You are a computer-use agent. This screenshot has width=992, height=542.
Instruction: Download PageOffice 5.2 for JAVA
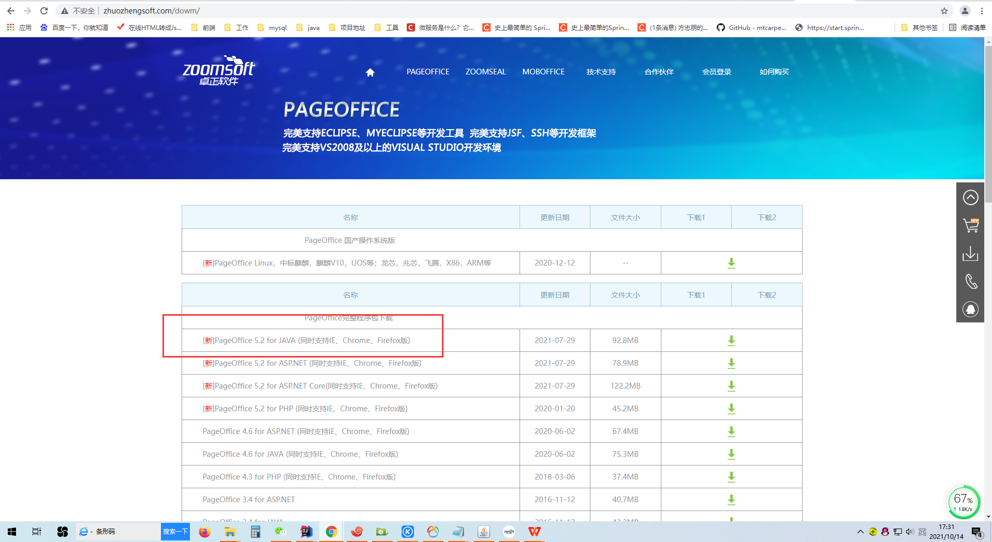click(x=731, y=340)
